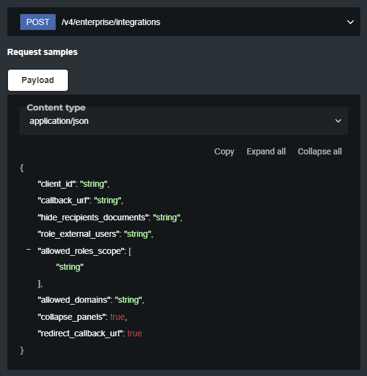The width and height of the screenshot is (367, 376).
Task: Click the Content type dropdown arrow
Action: 338,121
